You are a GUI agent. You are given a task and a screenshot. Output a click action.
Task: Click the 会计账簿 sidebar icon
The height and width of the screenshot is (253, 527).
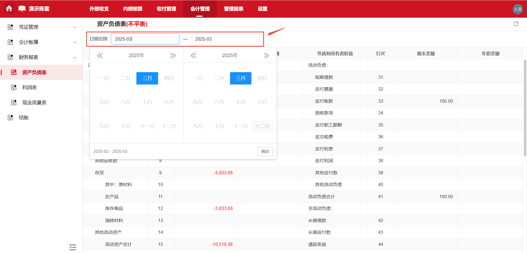pos(10,42)
